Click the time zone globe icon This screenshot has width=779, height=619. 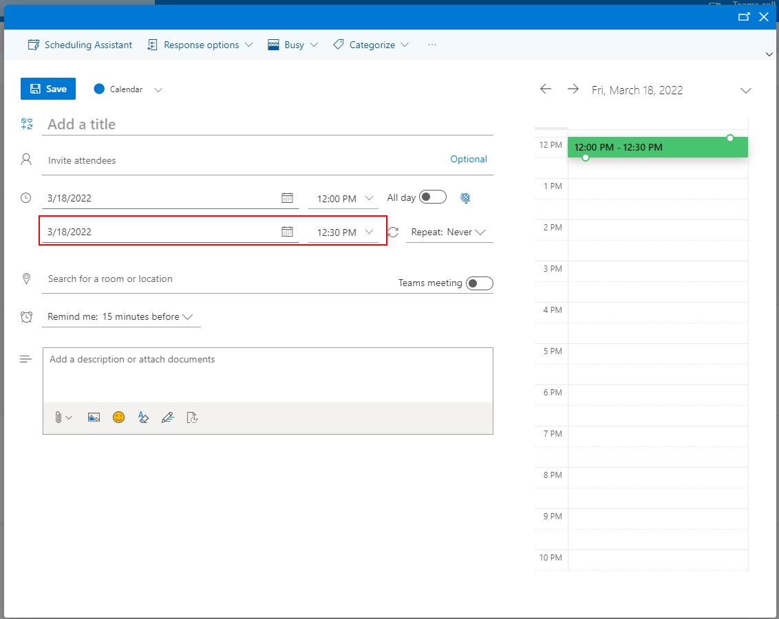465,198
